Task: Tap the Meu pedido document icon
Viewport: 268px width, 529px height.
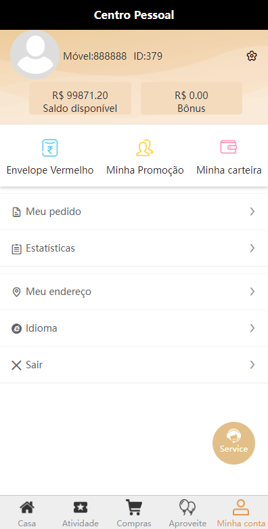Action: [16, 212]
